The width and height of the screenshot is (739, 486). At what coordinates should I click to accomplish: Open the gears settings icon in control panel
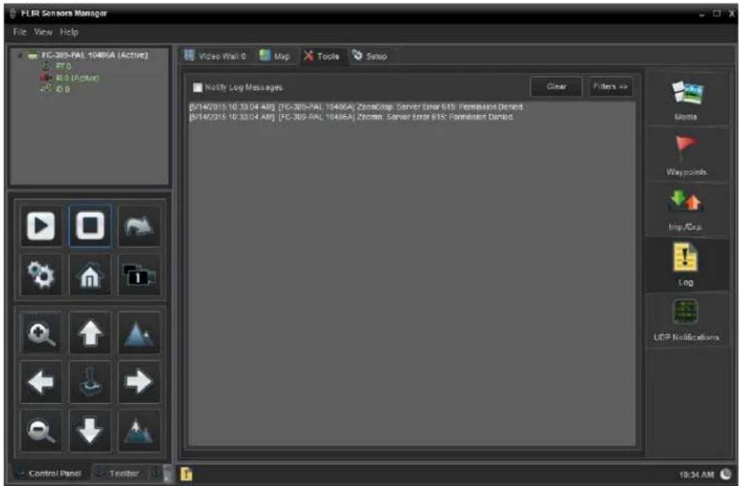point(41,275)
